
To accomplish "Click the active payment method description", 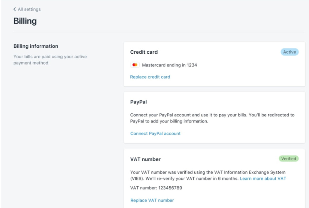I will pos(50,60).
